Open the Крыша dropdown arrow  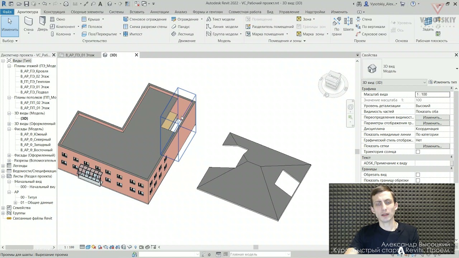[x=103, y=19]
